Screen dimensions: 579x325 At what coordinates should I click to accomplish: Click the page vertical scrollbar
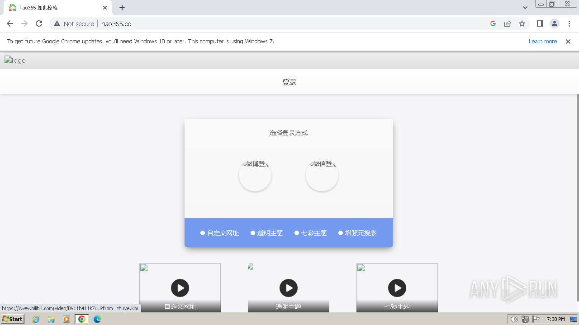pyautogui.click(x=578, y=197)
